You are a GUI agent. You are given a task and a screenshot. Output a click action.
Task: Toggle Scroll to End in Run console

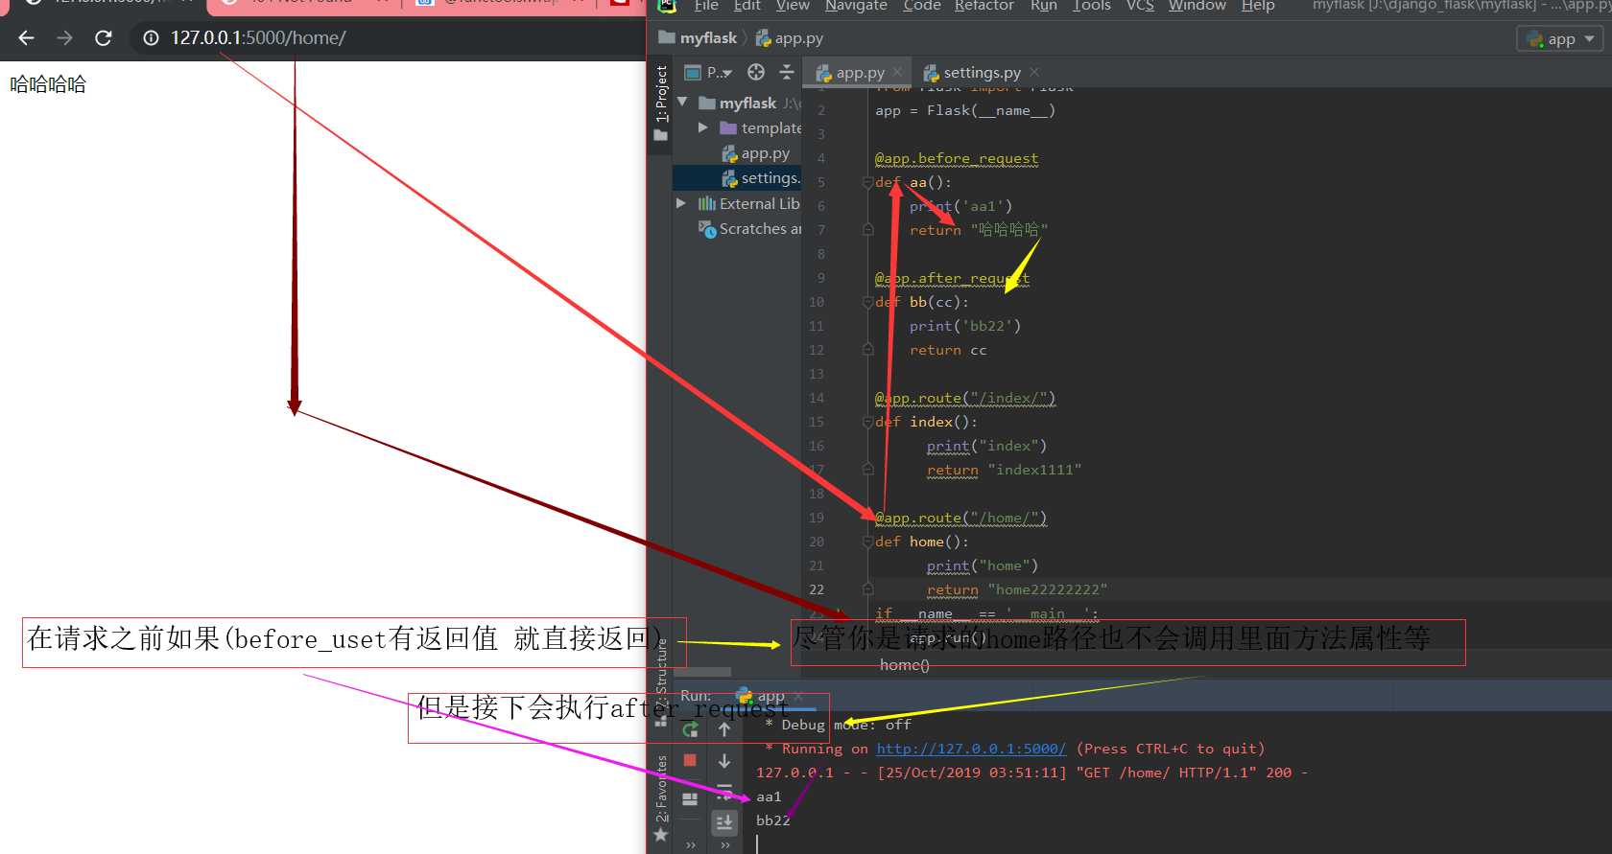(x=724, y=821)
